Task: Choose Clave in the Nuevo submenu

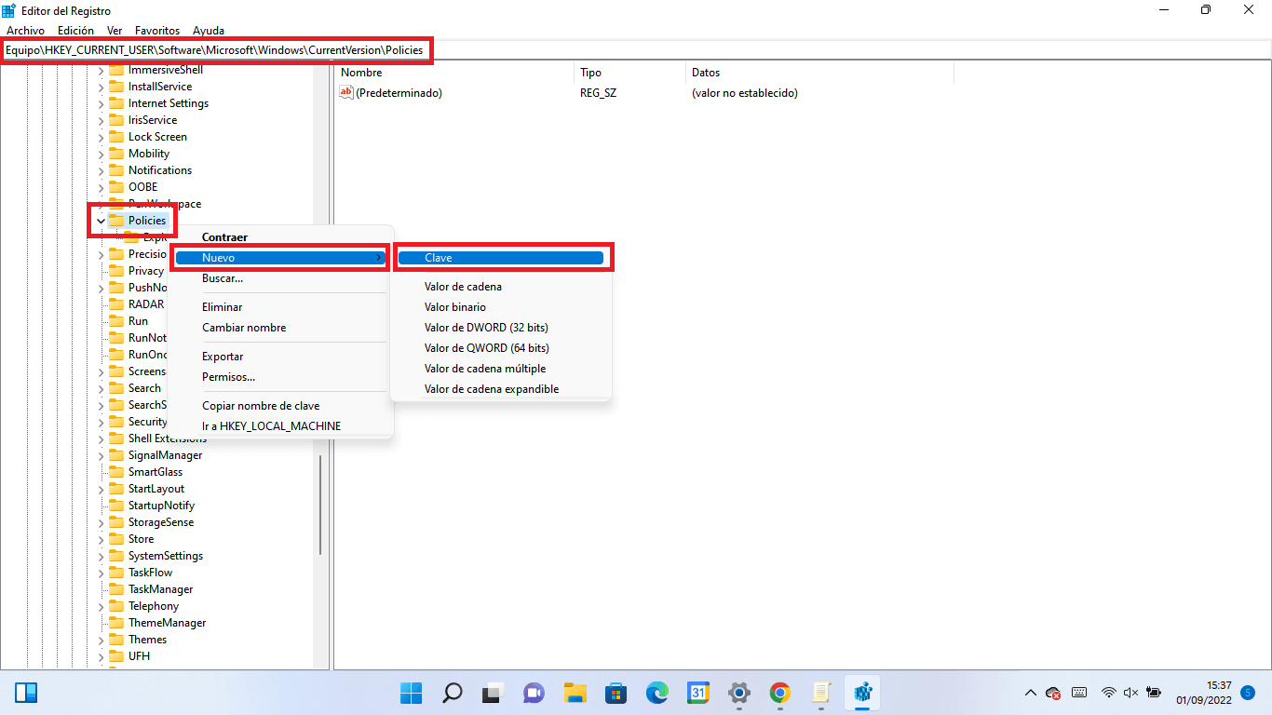Action: [x=500, y=258]
